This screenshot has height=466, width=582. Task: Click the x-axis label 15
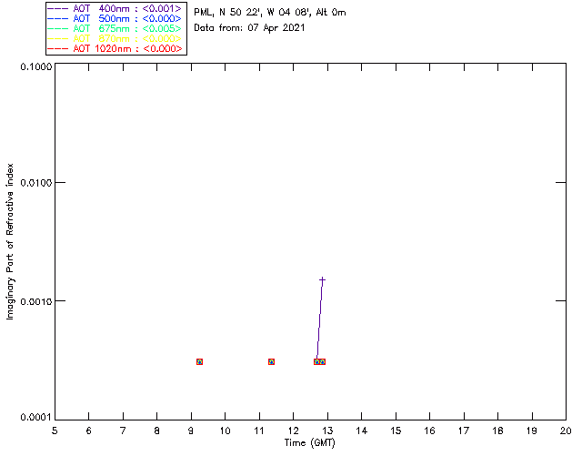pos(396,431)
